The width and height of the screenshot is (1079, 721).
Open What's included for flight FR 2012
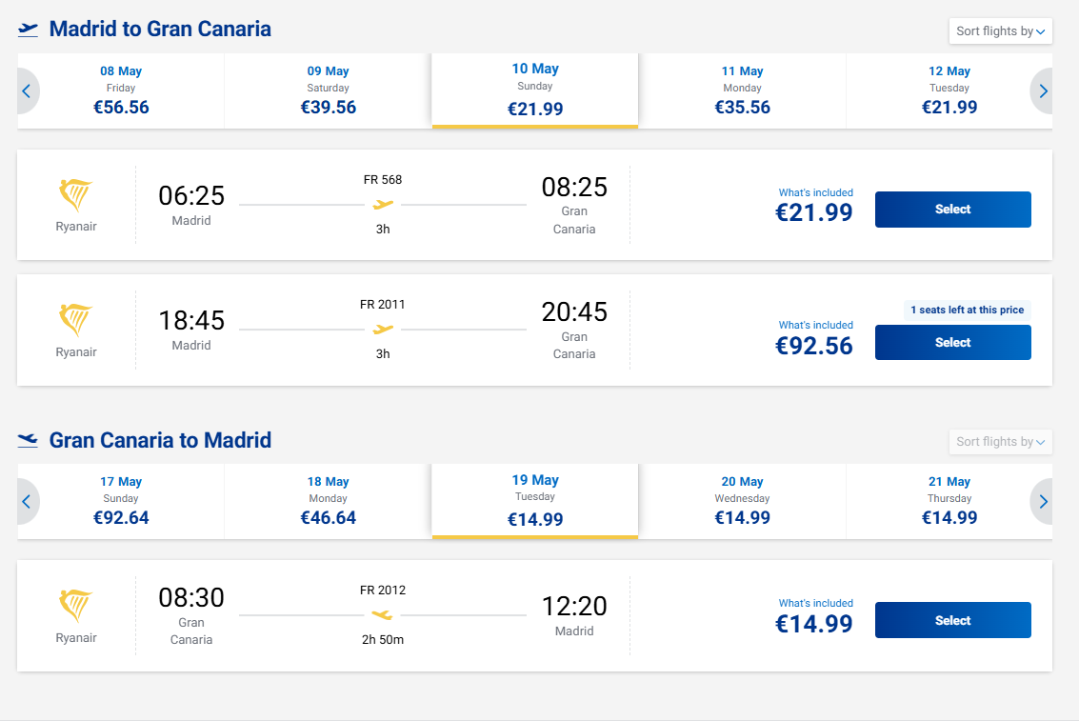click(x=815, y=603)
